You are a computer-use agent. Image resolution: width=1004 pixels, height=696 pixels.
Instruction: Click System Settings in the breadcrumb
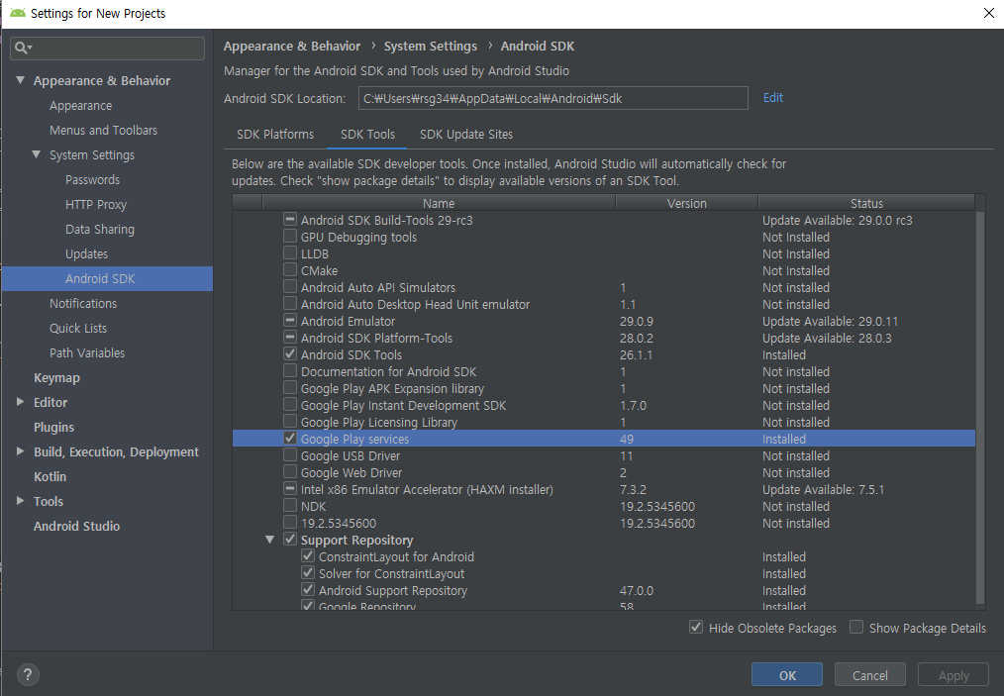pyautogui.click(x=431, y=47)
